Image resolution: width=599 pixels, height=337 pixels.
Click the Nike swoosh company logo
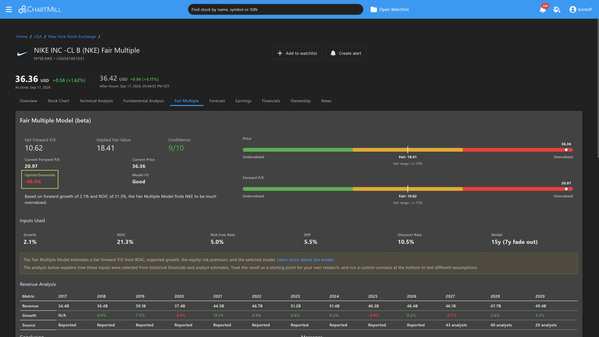(x=22, y=53)
